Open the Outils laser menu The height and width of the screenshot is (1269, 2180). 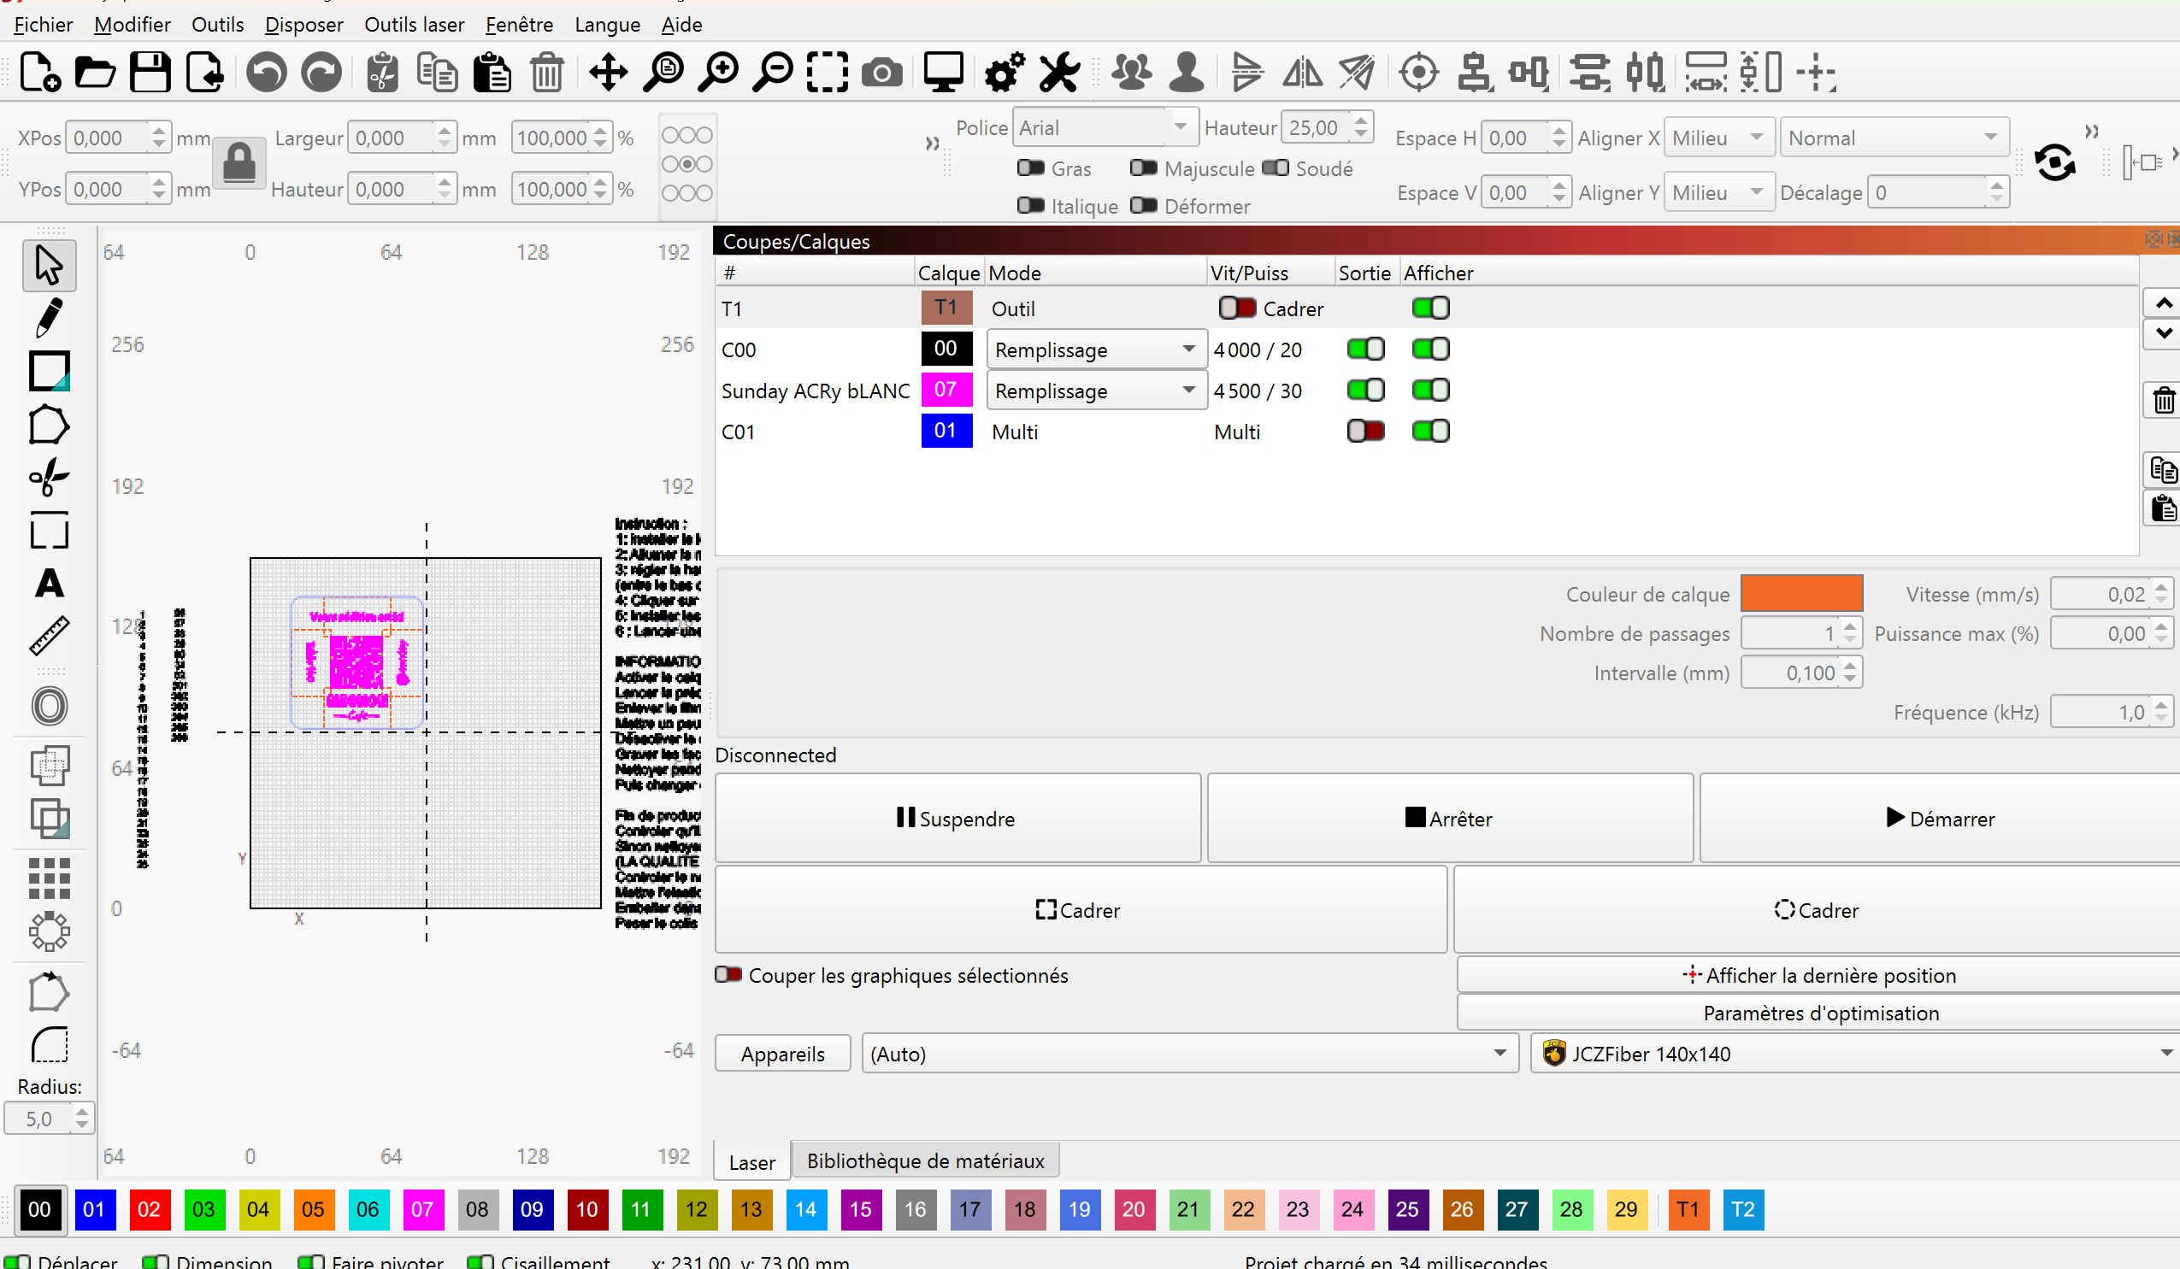(414, 25)
